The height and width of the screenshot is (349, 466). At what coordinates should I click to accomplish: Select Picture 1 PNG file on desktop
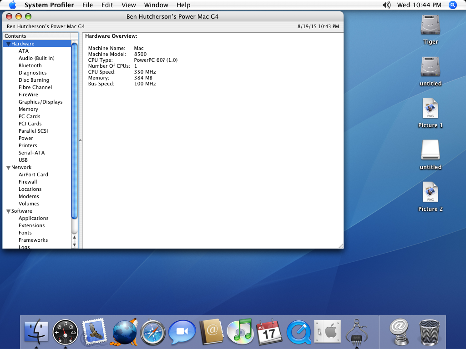click(430, 109)
